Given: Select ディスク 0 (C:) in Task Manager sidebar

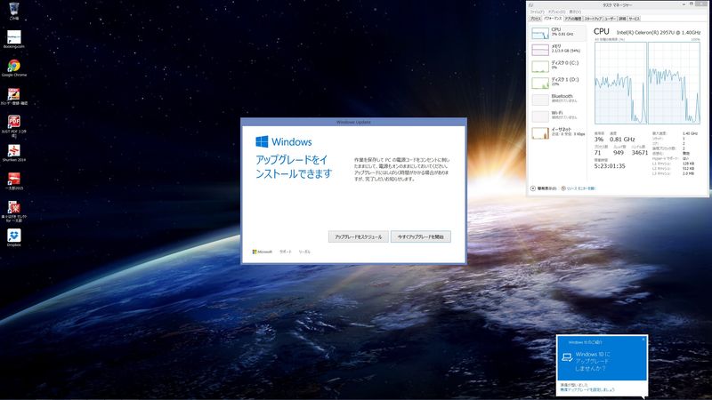Looking at the screenshot, I should 558,65.
